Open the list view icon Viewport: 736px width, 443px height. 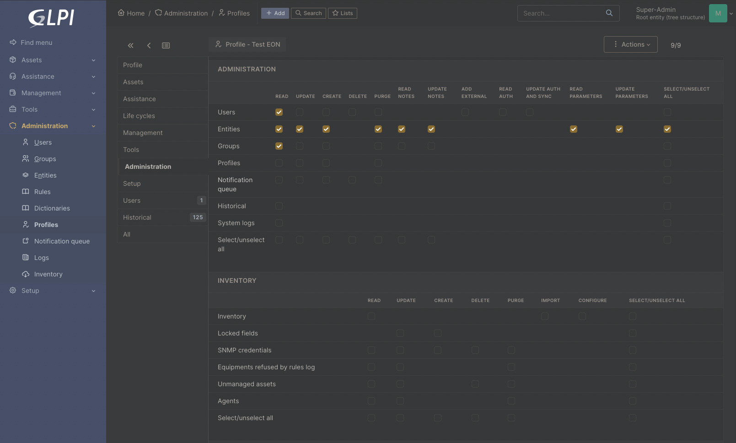tap(166, 45)
